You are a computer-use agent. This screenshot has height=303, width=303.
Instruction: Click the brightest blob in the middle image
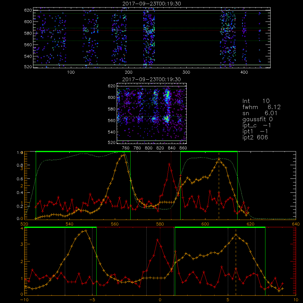[167, 95]
